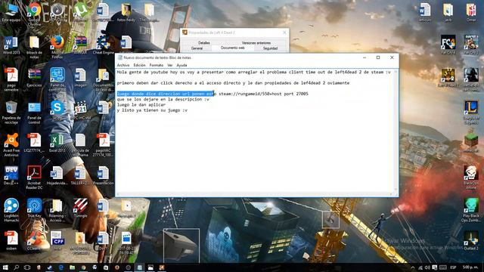The height and width of the screenshot is (272, 484).
Task: Select the Google Chrome desktop icon
Action: (x=34, y=14)
